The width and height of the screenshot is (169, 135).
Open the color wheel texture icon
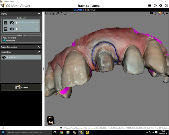tap(159, 13)
